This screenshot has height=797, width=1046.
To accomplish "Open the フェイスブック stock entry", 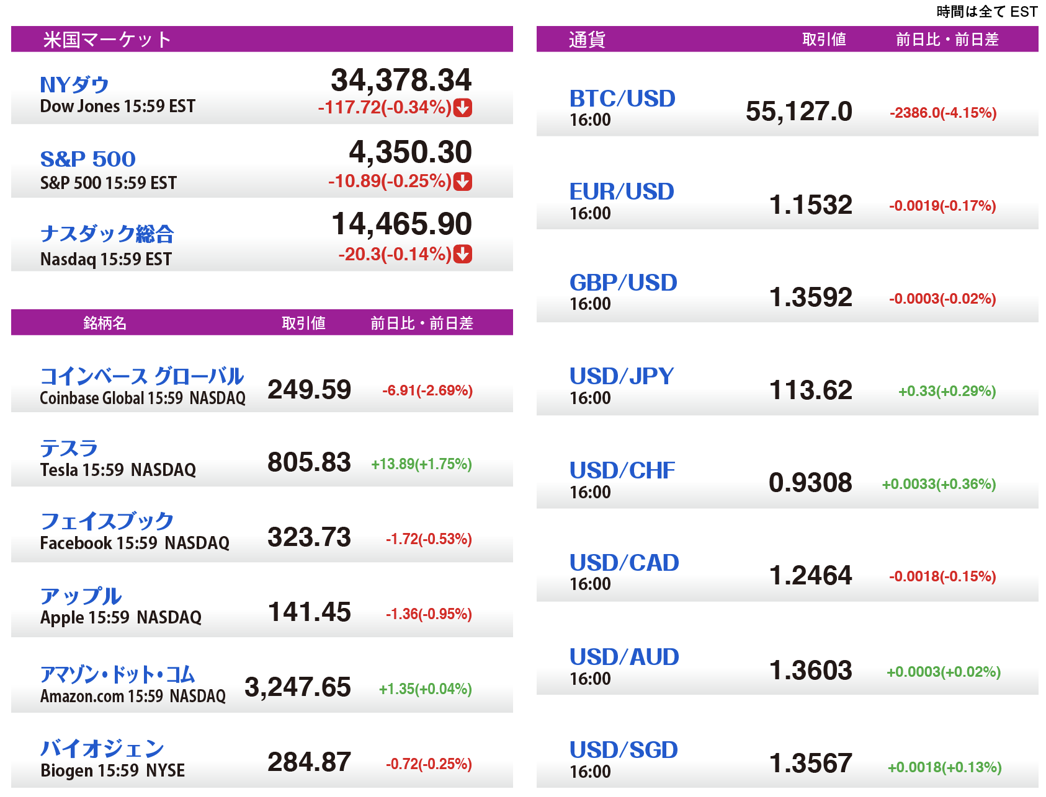I will 107,521.
